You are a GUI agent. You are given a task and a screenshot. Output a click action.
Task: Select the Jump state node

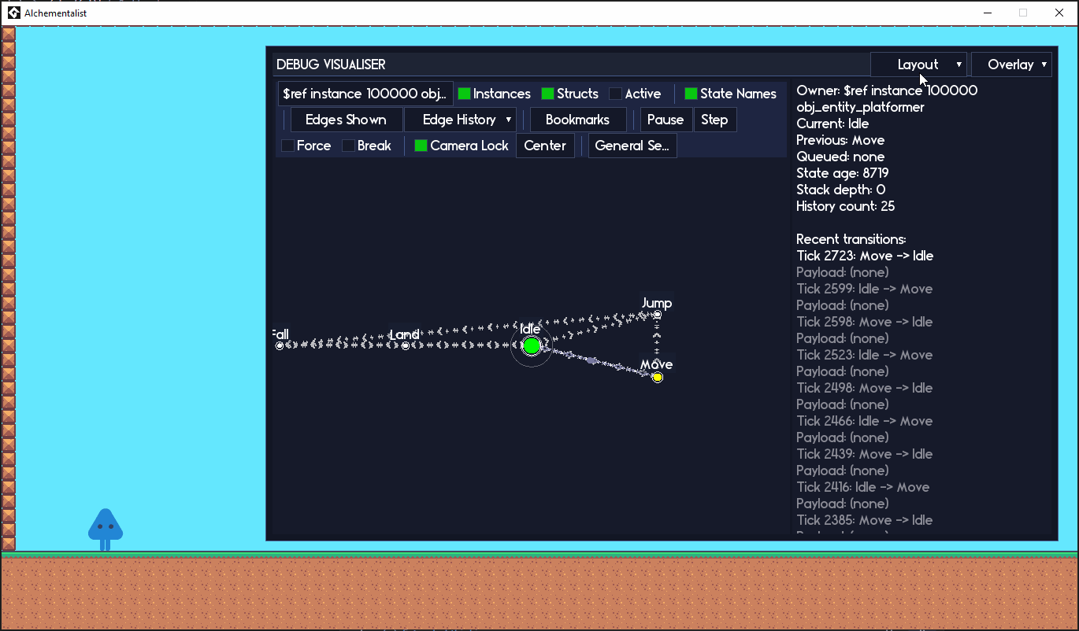658,315
